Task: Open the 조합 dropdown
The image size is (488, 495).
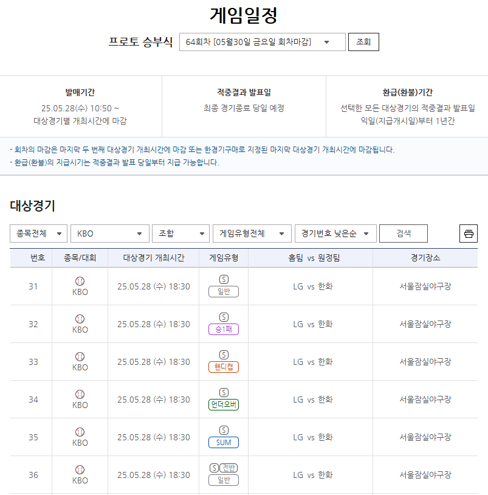Action: click(x=180, y=233)
